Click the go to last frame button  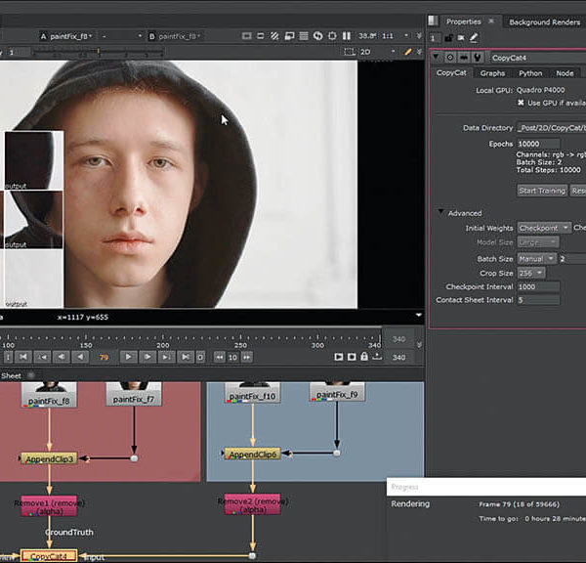(186, 357)
